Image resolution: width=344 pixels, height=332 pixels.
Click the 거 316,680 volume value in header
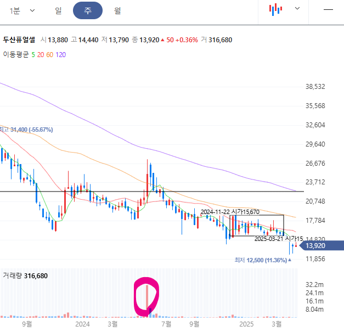[x=217, y=40]
